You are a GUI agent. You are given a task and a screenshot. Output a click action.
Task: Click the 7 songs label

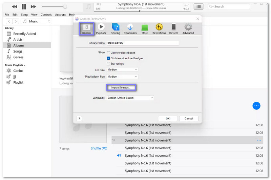tap(64, 149)
